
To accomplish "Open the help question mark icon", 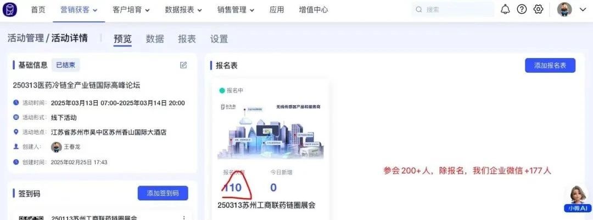I will point(522,9).
